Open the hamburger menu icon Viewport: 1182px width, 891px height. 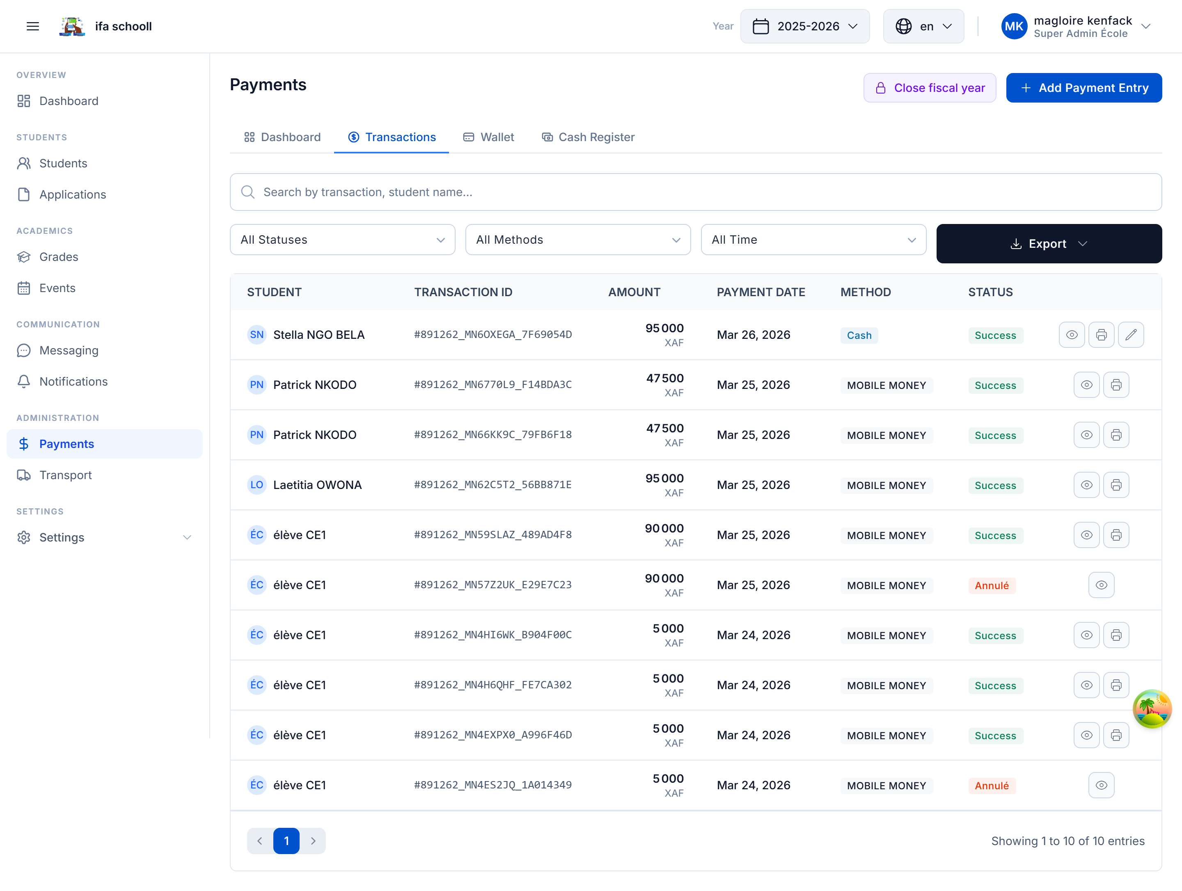point(32,26)
